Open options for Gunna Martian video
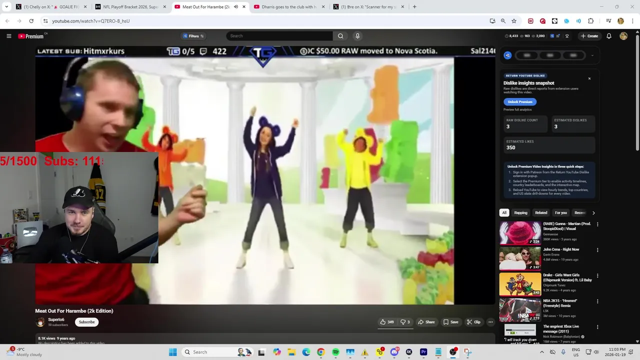The width and height of the screenshot is (640, 360). pyautogui.click(x=597, y=224)
